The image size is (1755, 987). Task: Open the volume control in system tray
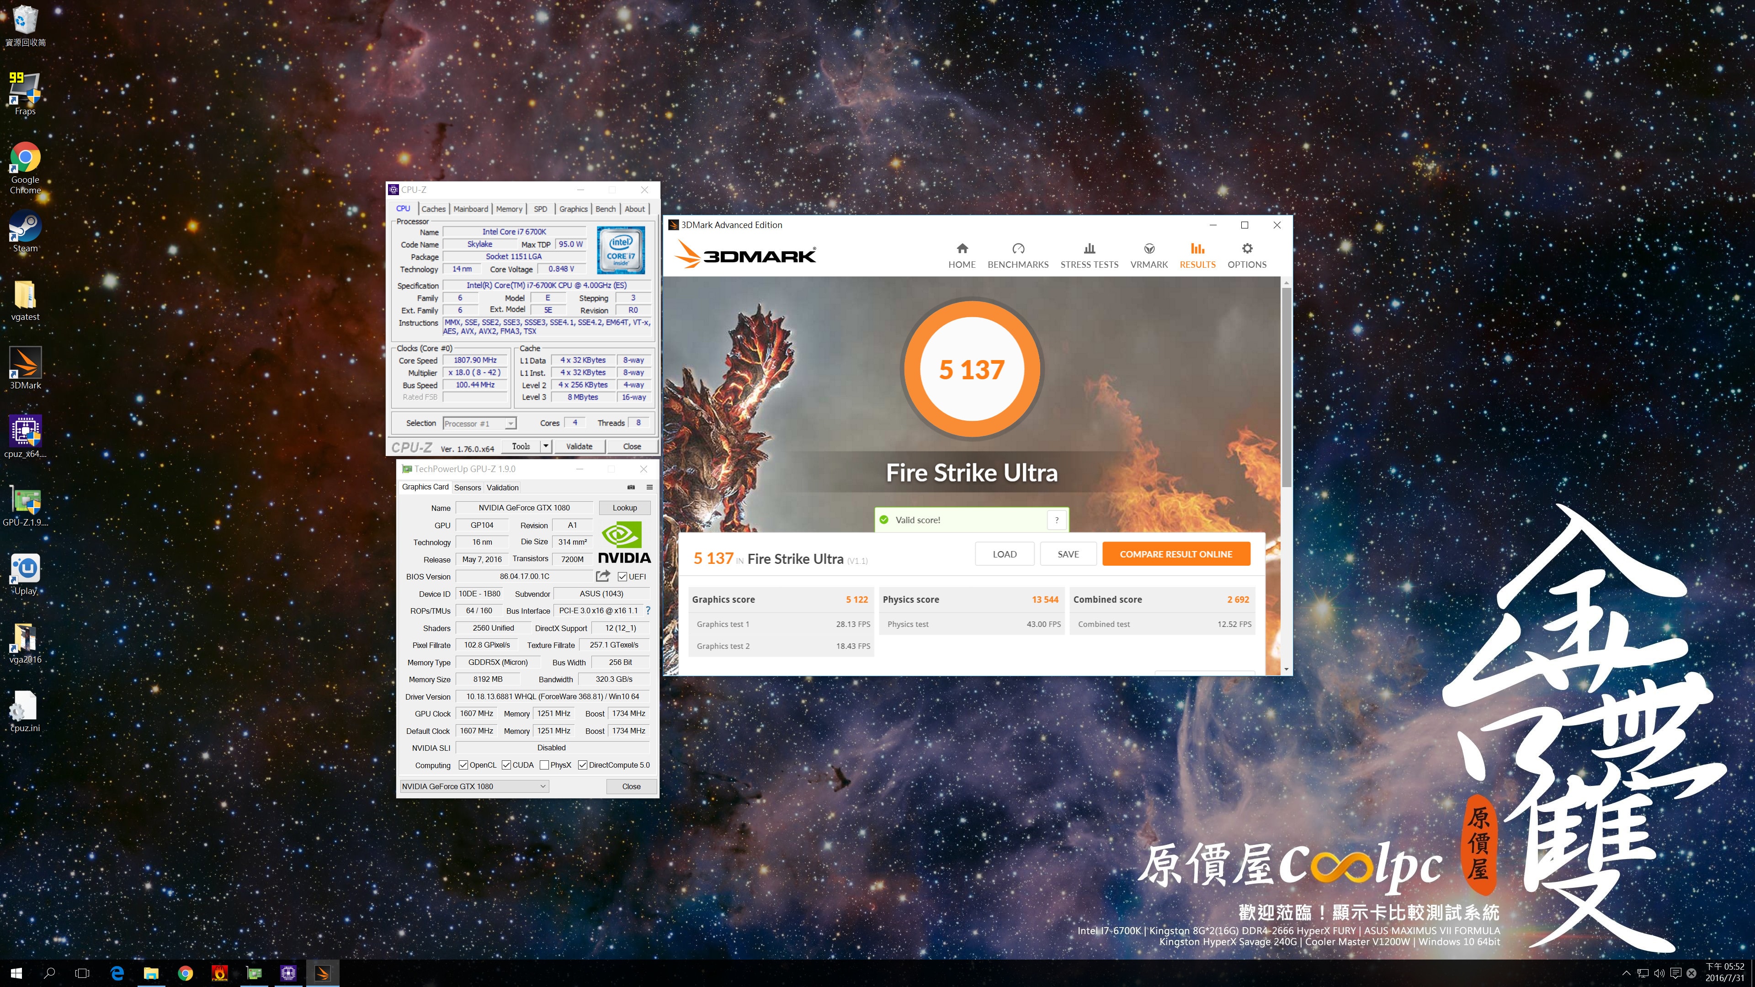[1659, 973]
